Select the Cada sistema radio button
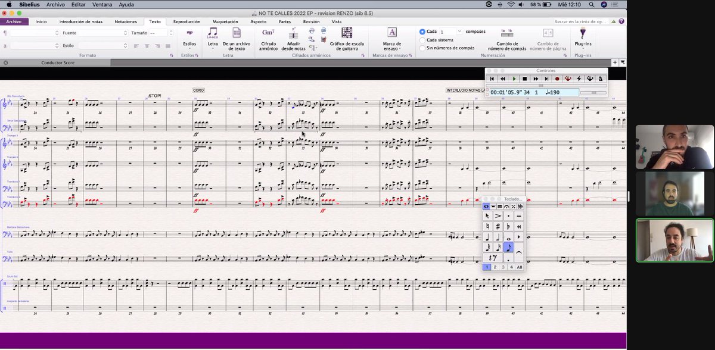The width and height of the screenshot is (715, 350). coord(422,40)
